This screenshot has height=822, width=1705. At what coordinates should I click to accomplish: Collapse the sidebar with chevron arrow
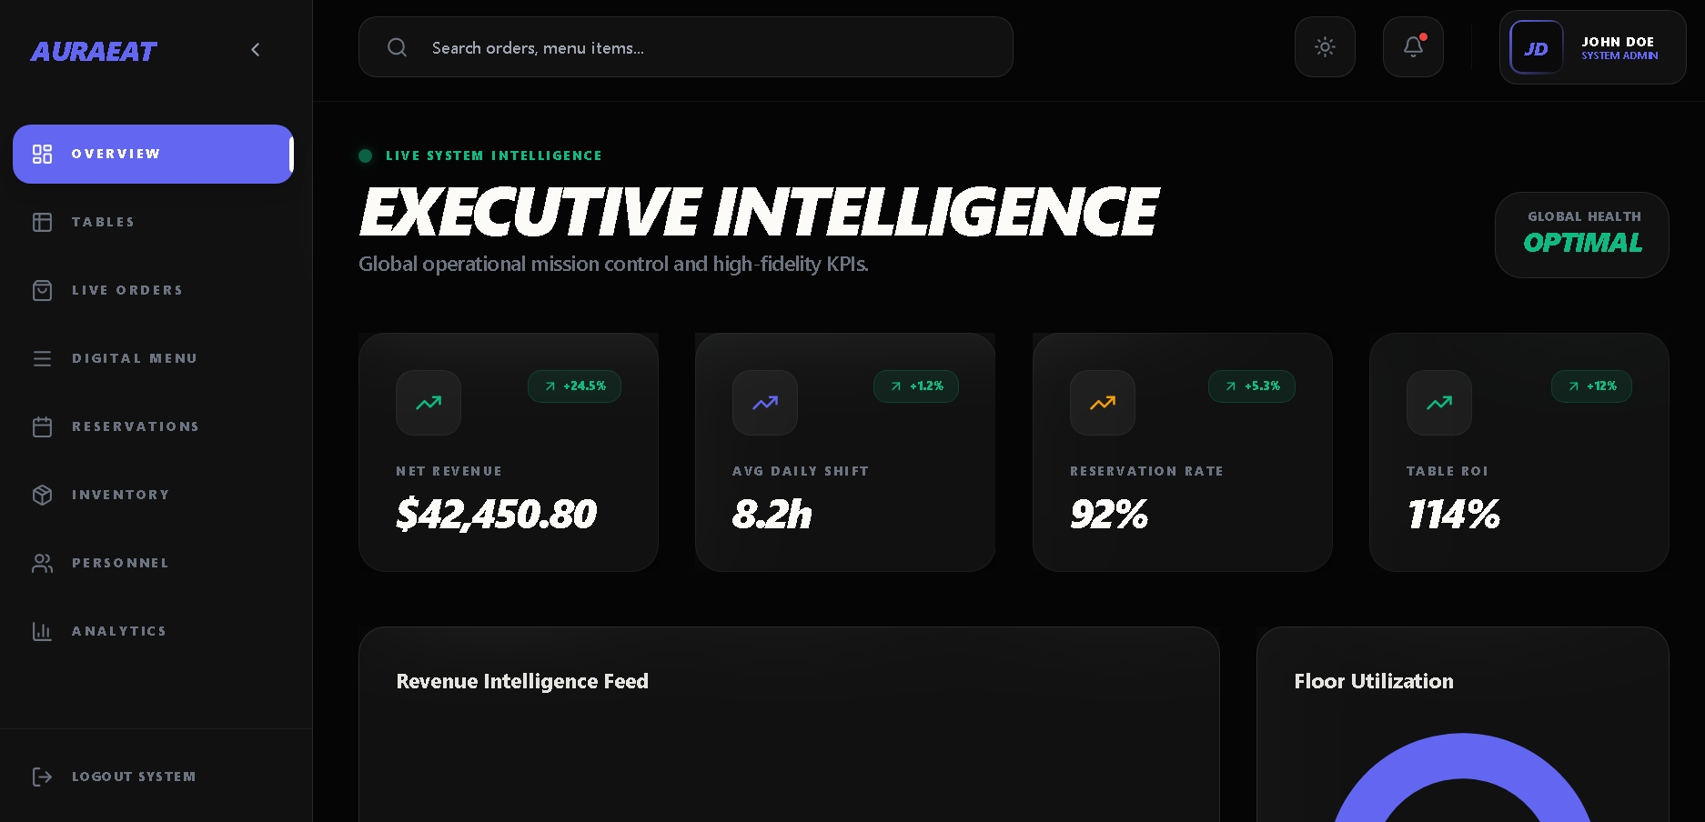(x=256, y=50)
